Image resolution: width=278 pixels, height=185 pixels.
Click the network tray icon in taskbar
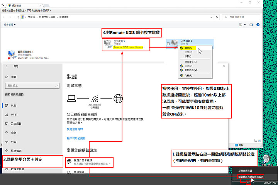click(248, 182)
